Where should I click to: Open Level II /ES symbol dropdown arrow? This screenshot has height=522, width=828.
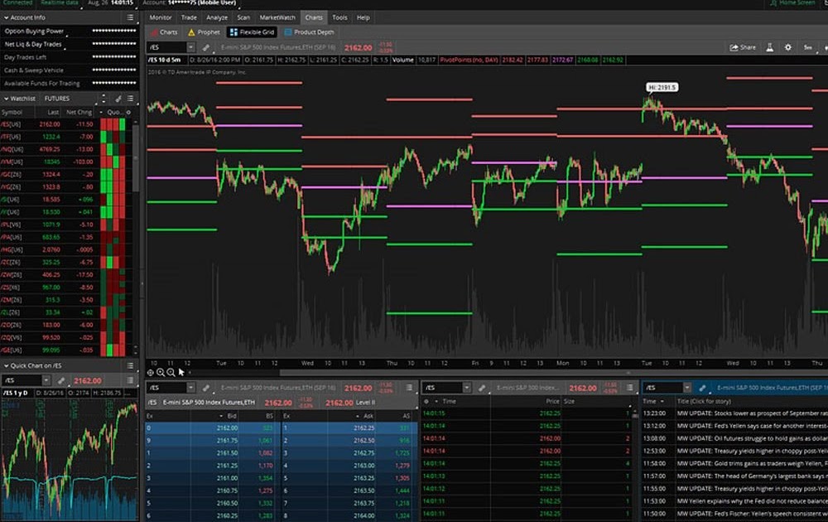[190, 388]
